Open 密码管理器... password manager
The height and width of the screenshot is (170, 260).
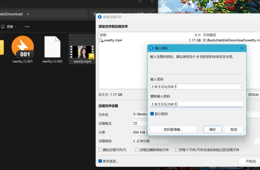(173, 129)
